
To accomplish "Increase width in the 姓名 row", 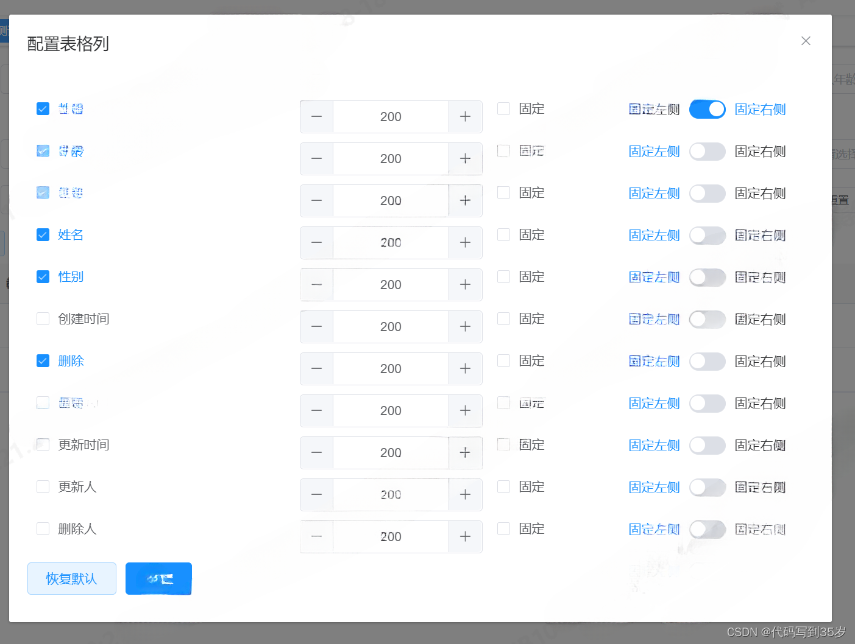I will 466,243.
